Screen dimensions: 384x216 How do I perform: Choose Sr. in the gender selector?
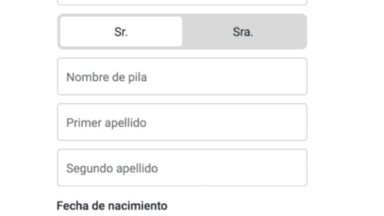[x=121, y=32]
